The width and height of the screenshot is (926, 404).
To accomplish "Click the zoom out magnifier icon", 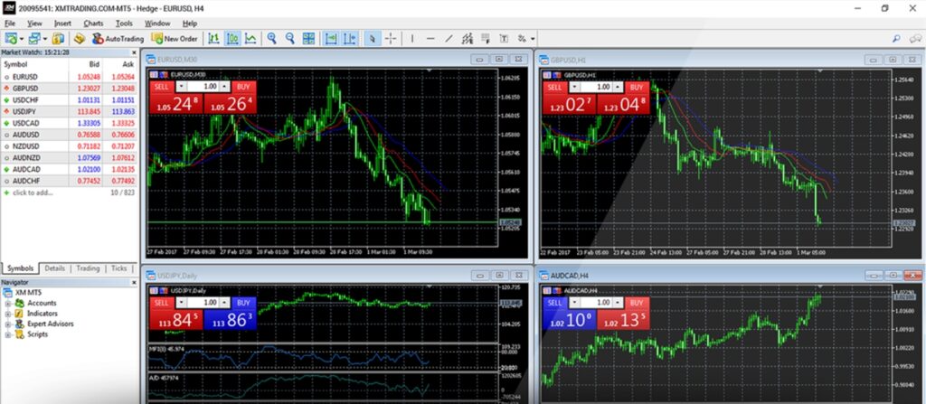I will [x=290, y=39].
